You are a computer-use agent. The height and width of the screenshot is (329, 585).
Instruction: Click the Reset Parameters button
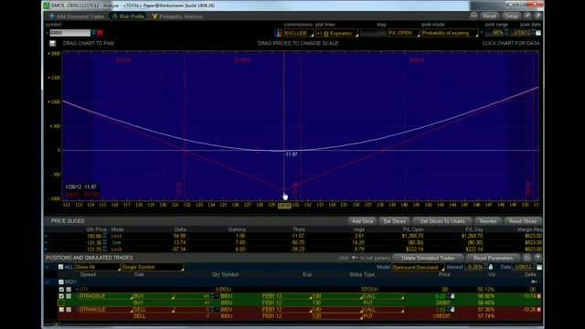click(493, 258)
